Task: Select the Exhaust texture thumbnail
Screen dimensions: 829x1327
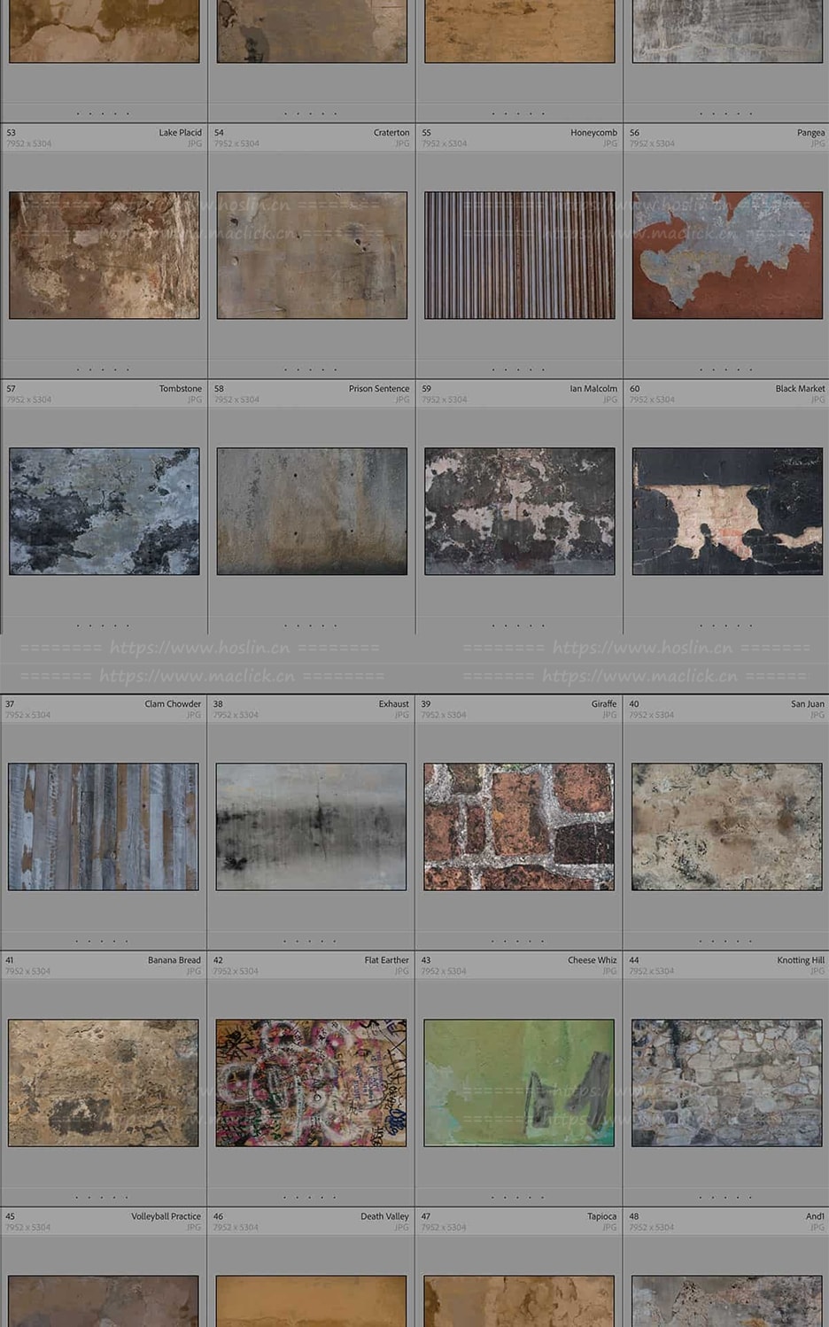Action: coord(311,826)
